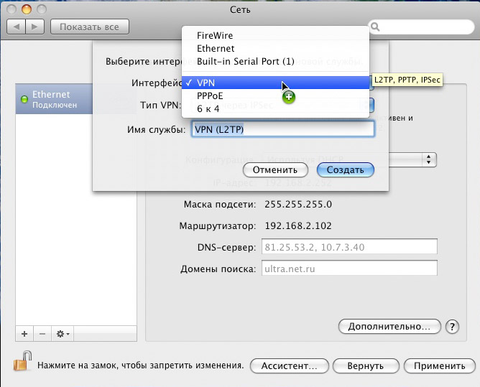Viewport: 480px width, 387px height.
Task: Select FireWire from interface list
Action: (215, 35)
